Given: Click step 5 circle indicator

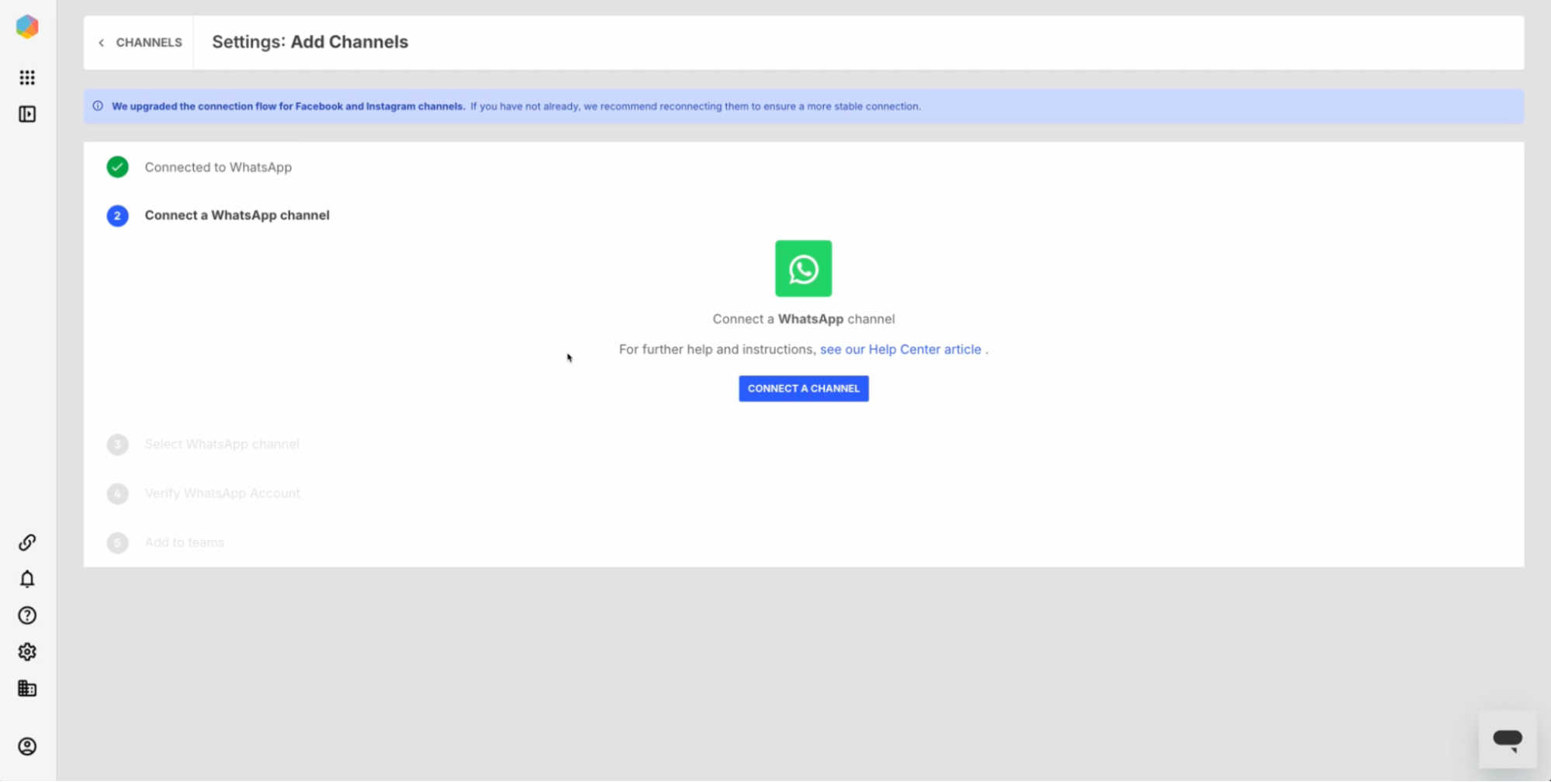Looking at the screenshot, I should pos(117,542).
